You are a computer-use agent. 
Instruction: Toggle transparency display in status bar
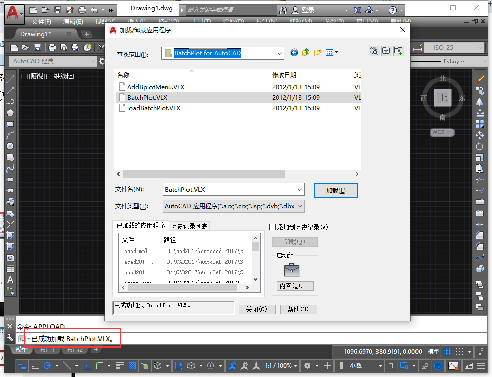[x=132, y=366]
